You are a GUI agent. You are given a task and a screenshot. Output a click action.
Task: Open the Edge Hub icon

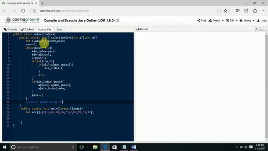pos(237,11)
